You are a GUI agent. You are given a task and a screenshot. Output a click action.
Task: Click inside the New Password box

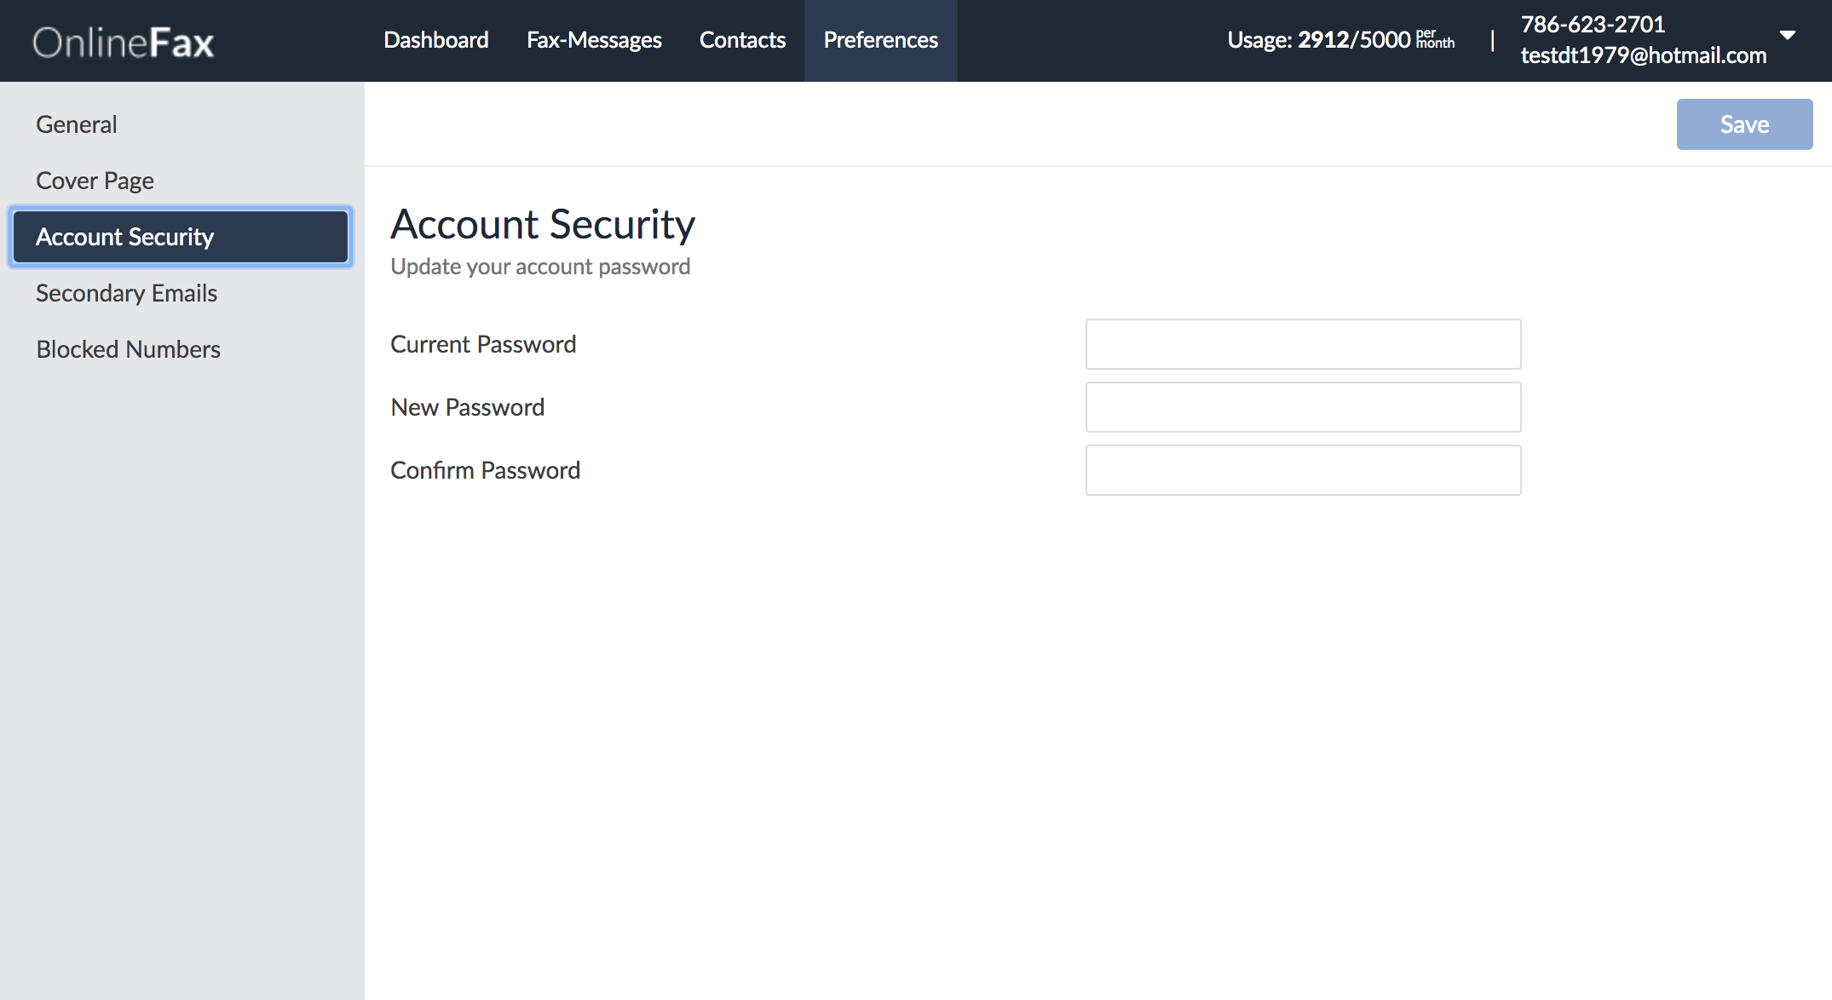1303,407
